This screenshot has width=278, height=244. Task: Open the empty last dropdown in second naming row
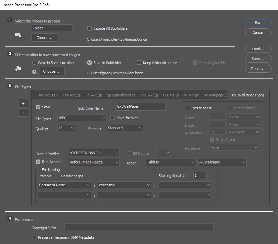(x=185, y=194)
